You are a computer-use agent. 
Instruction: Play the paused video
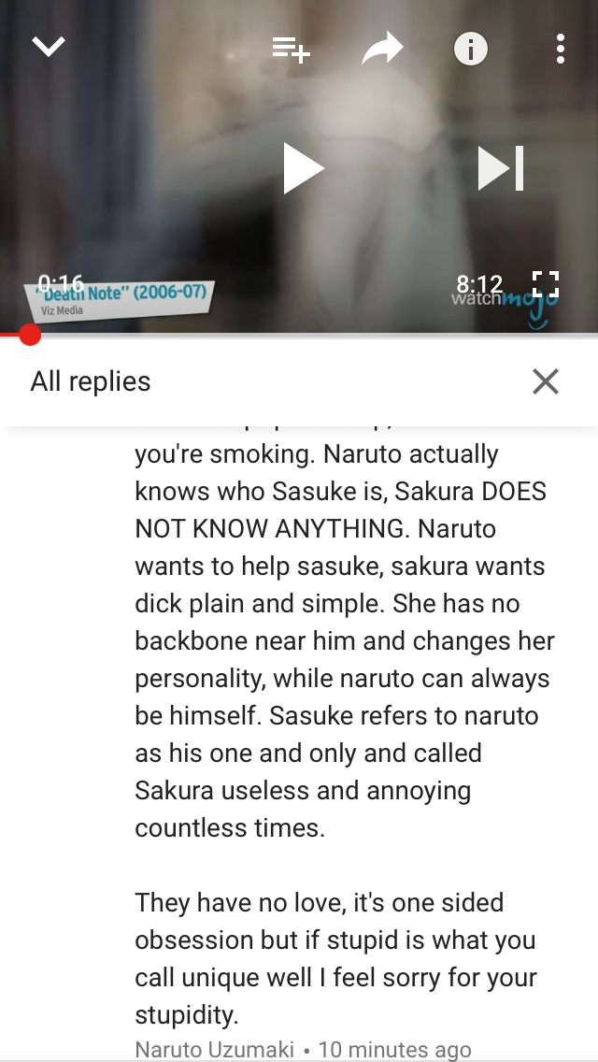point(304,168)
